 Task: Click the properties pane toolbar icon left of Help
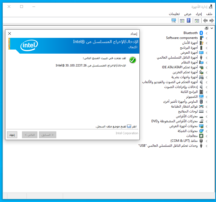pos(182,21)
